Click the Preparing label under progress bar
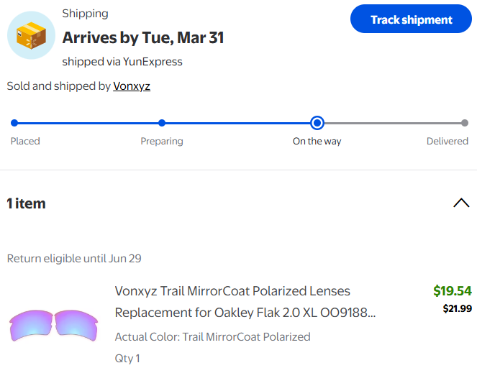Viewport: 477px width, 368px height. pos(162,142)
